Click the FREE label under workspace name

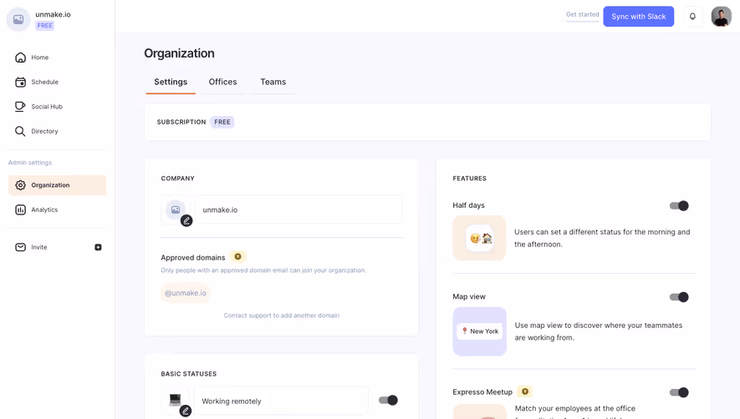[x=45, y=25]
